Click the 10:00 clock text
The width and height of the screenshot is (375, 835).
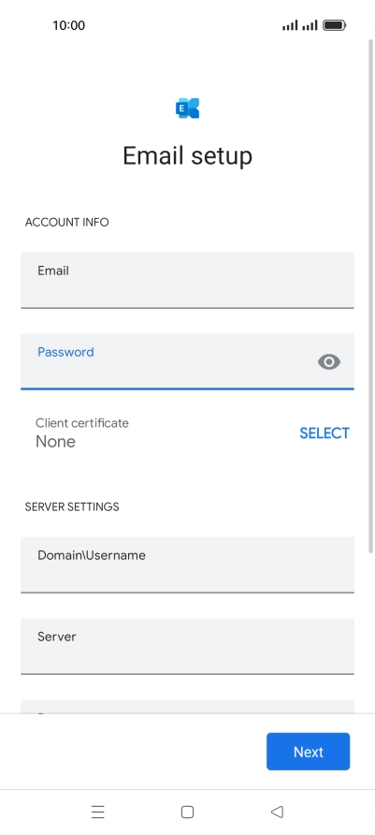pyautogui.click(x=68, y=25)
